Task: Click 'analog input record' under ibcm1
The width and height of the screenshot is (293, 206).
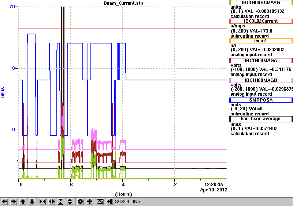Action: pyautogui.click(x=251, y=55)
